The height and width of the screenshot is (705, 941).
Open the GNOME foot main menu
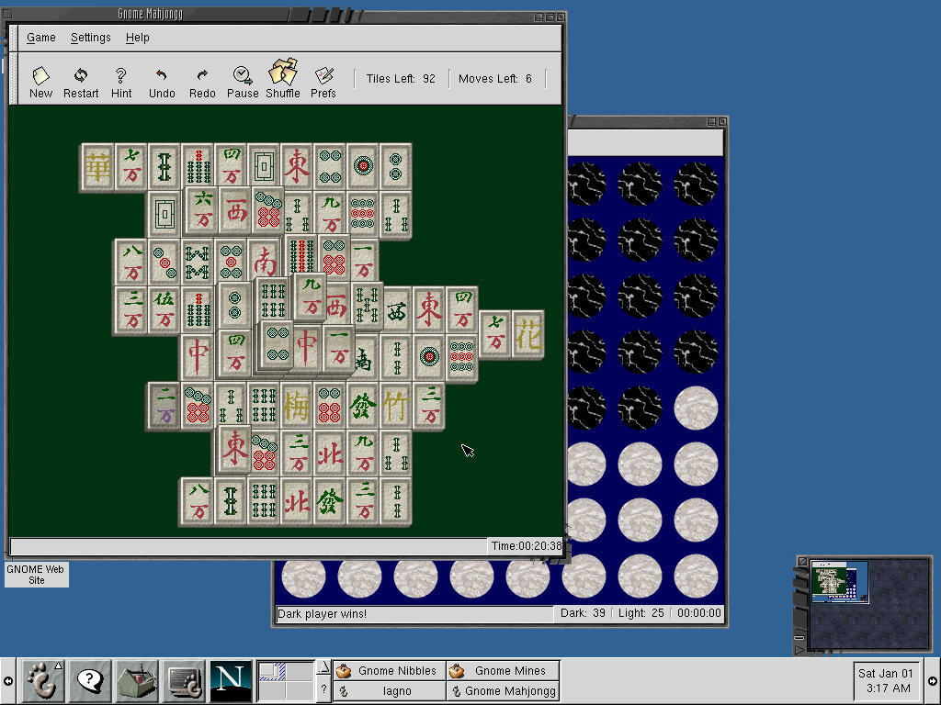[x=42, y=680]
